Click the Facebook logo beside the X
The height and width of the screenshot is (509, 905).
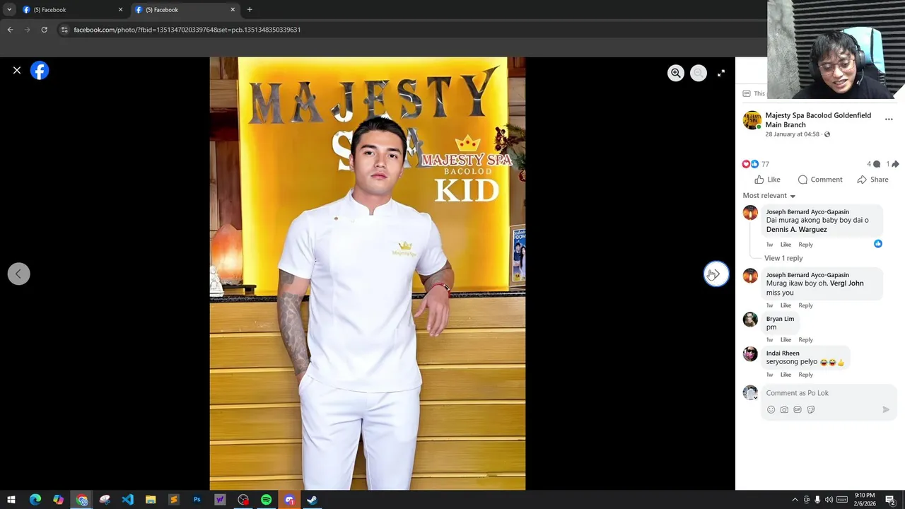[x=40, y=71]
